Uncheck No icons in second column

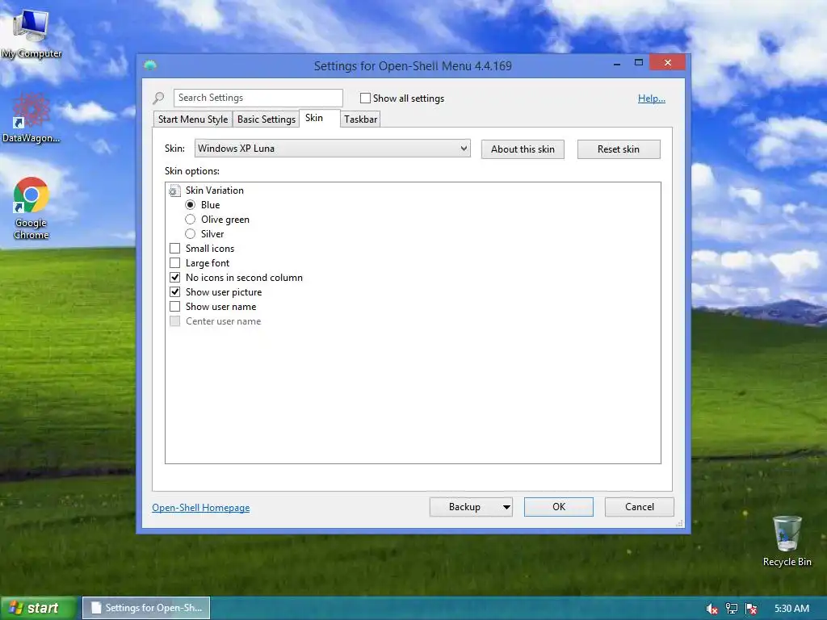click(x=174, y=278)
